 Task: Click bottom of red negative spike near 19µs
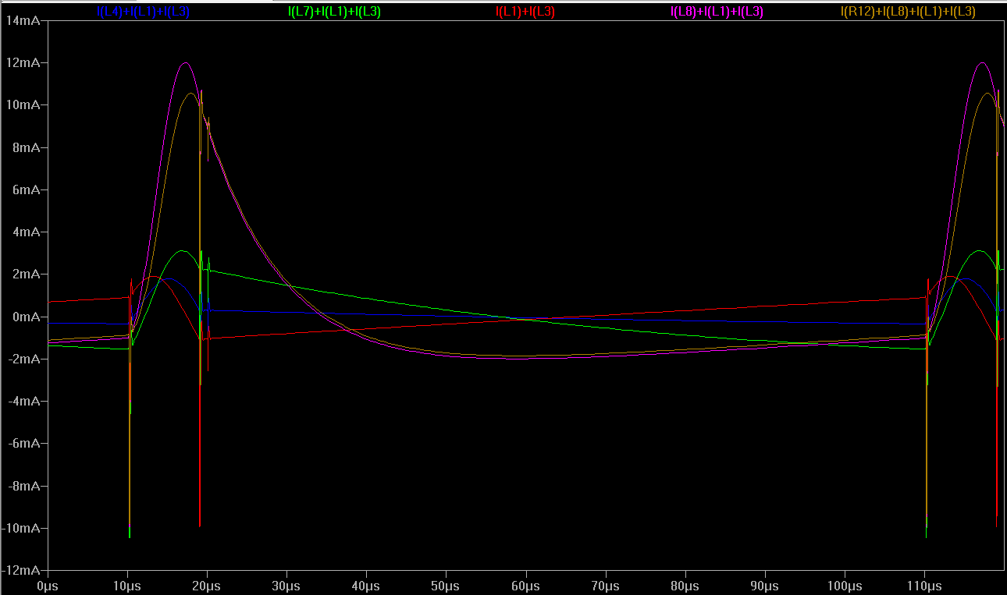pyautogui.click(x=200, y=525)
